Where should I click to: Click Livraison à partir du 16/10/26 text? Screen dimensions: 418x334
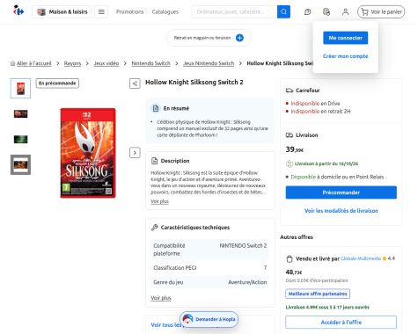pos(326,163)
